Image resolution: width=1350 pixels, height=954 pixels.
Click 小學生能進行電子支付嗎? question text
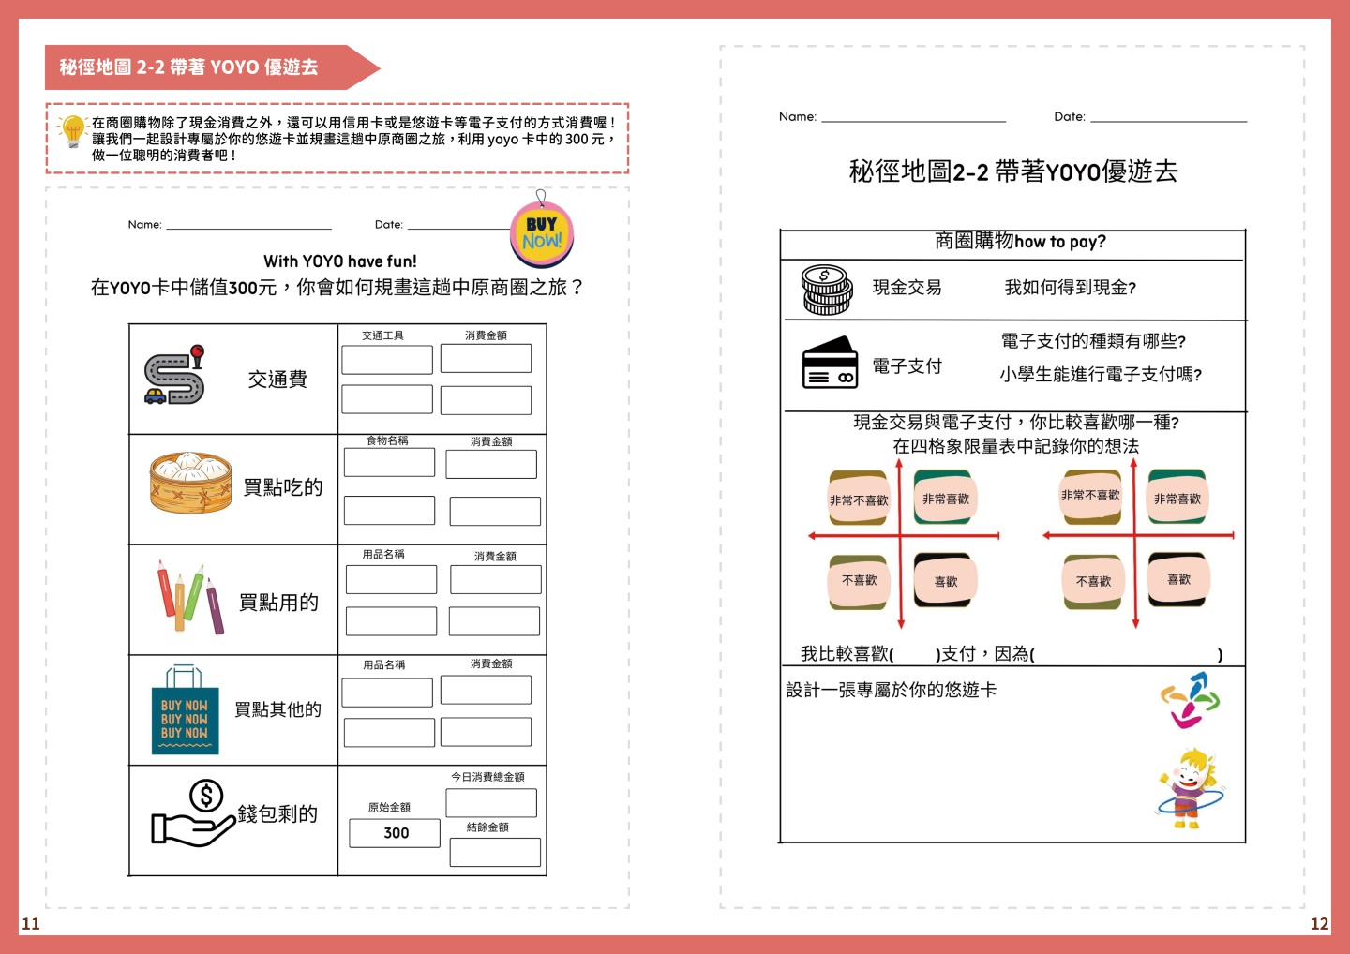(x=1101, y=375)
